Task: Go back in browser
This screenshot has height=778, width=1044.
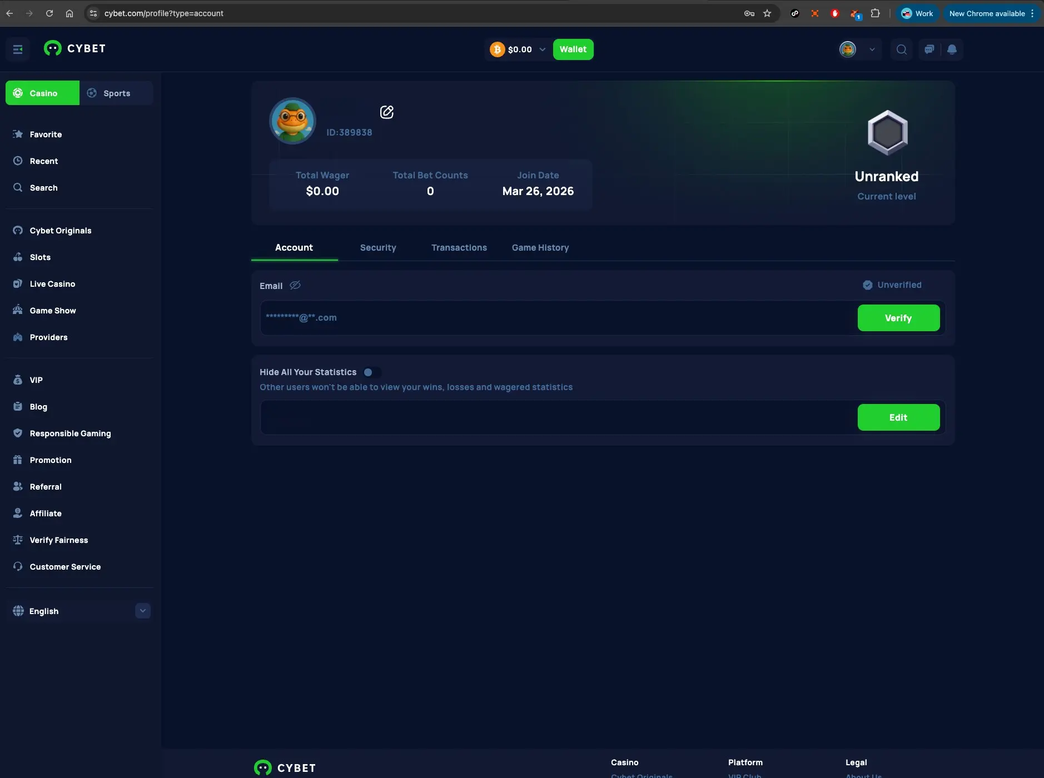Action: [9, 13]
